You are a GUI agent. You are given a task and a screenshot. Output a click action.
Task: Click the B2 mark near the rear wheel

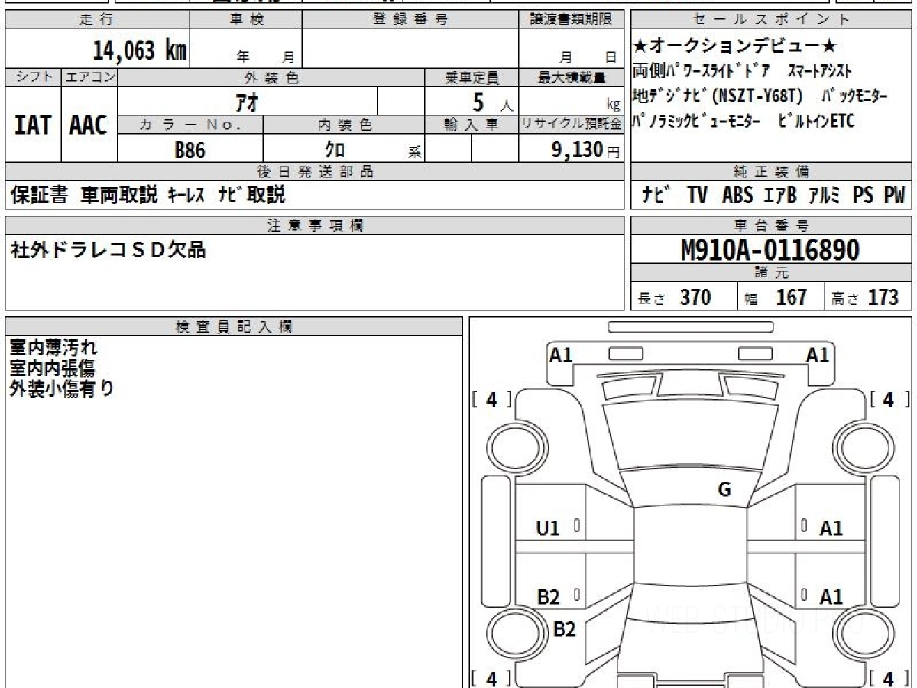564,629
